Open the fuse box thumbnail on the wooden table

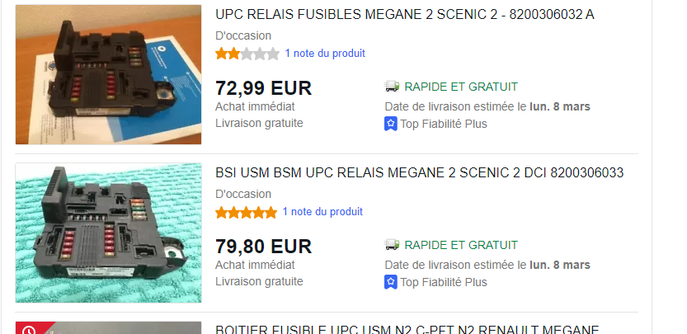point(108,74)
